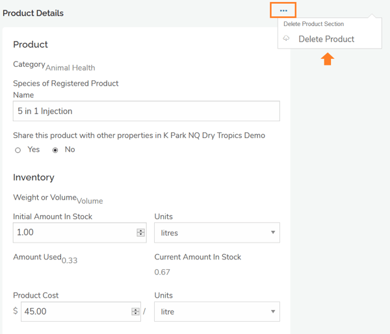Open the three-dot product options menu

point(283,10)
